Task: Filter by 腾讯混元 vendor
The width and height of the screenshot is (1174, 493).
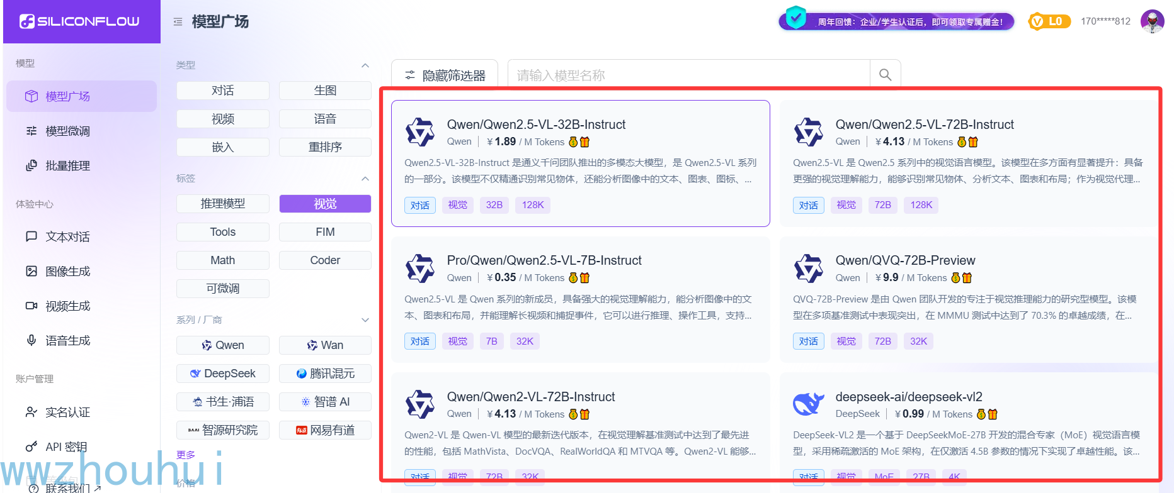Action: tap(325, 374)
